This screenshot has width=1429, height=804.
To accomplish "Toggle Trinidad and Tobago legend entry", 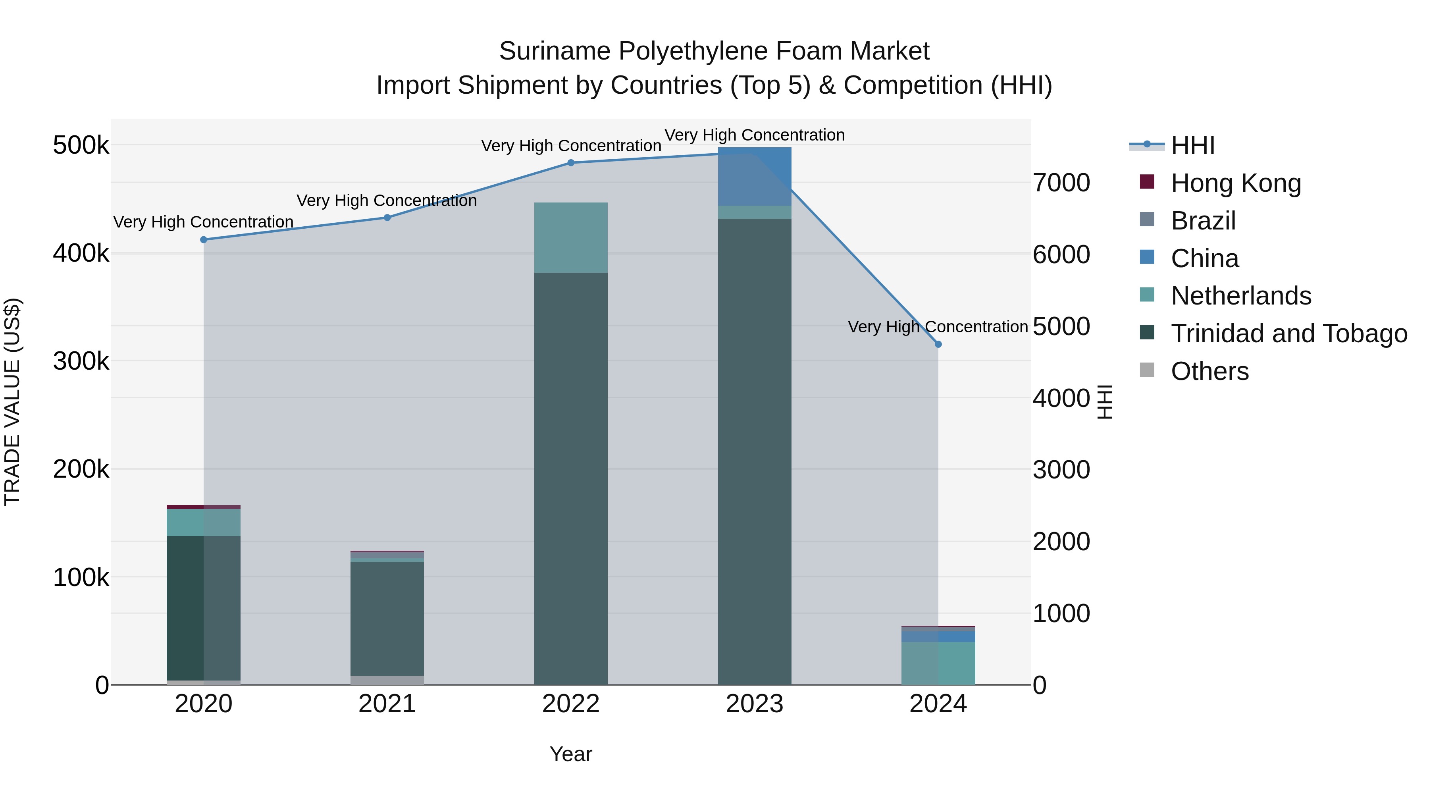I will point(1273,333).
